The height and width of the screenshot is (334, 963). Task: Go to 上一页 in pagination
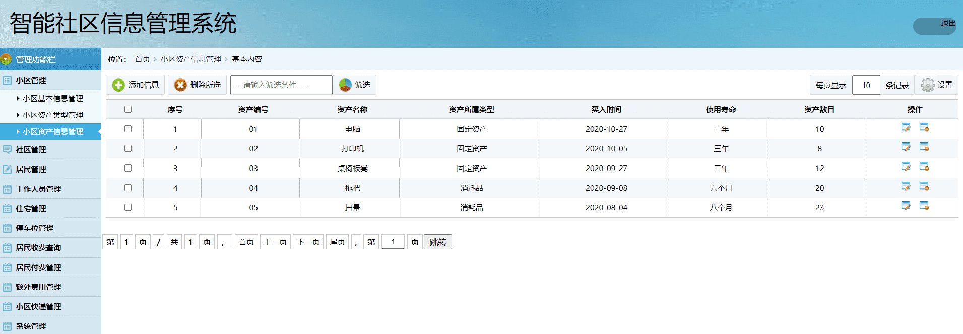pos(276,242)
